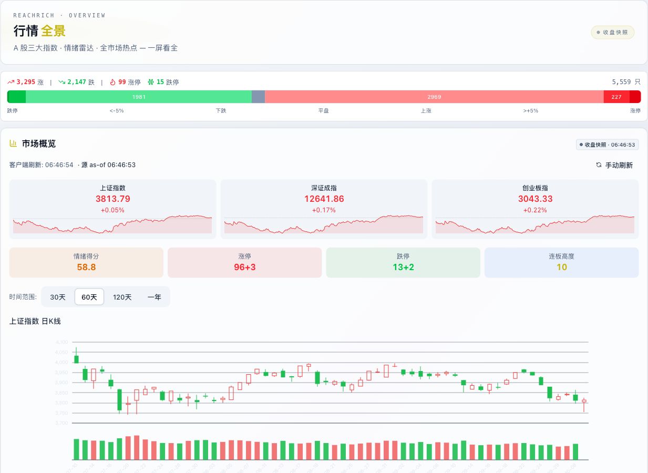Screen dimensions: 648x473
Task: Click the 3,295 涨 advancers count
Action: (x=30, y=82)
